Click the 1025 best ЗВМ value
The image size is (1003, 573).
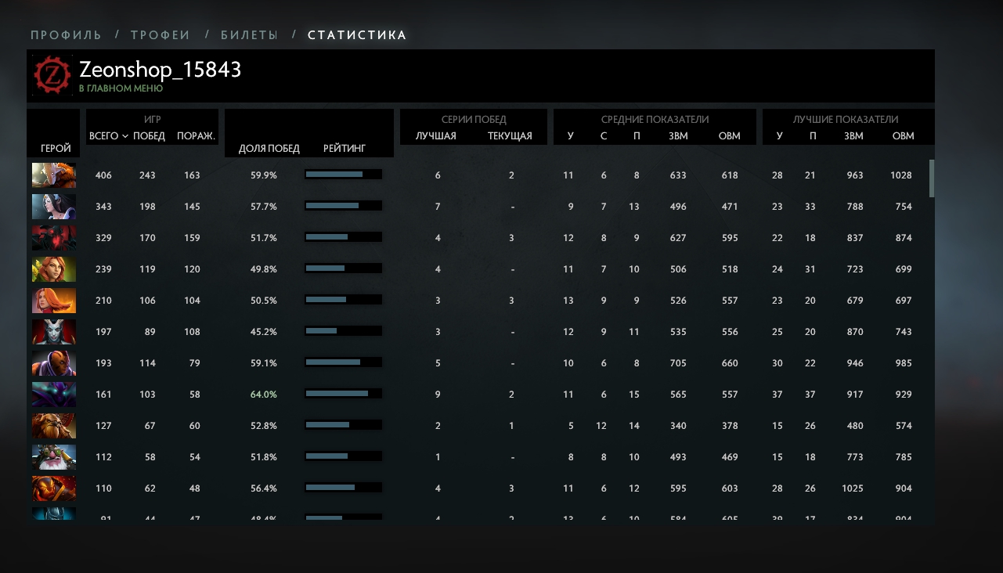point(853,488)
